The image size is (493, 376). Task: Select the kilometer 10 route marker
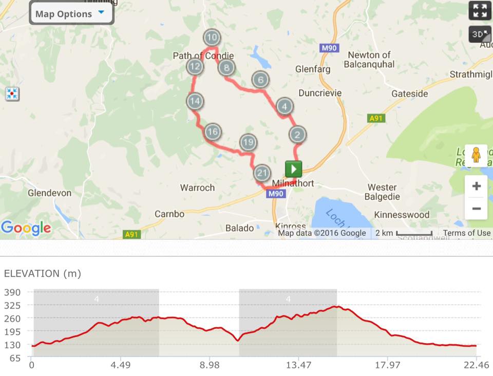(x=212, y=37)
